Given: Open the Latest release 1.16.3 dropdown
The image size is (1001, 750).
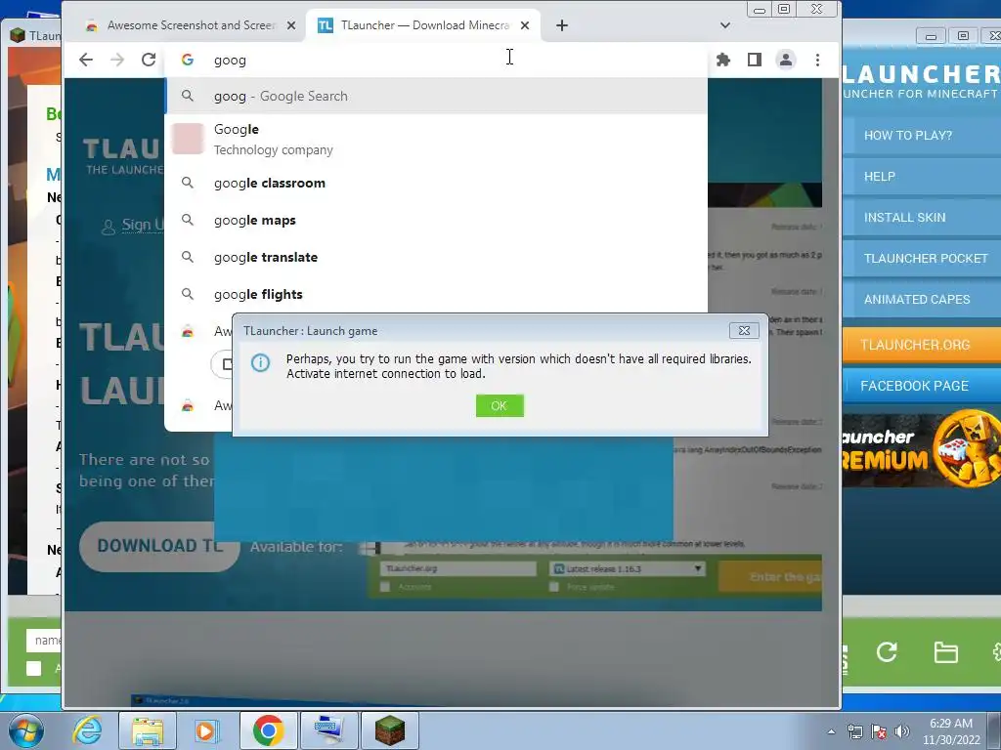Looking at the screenshot, I should 628,568.
